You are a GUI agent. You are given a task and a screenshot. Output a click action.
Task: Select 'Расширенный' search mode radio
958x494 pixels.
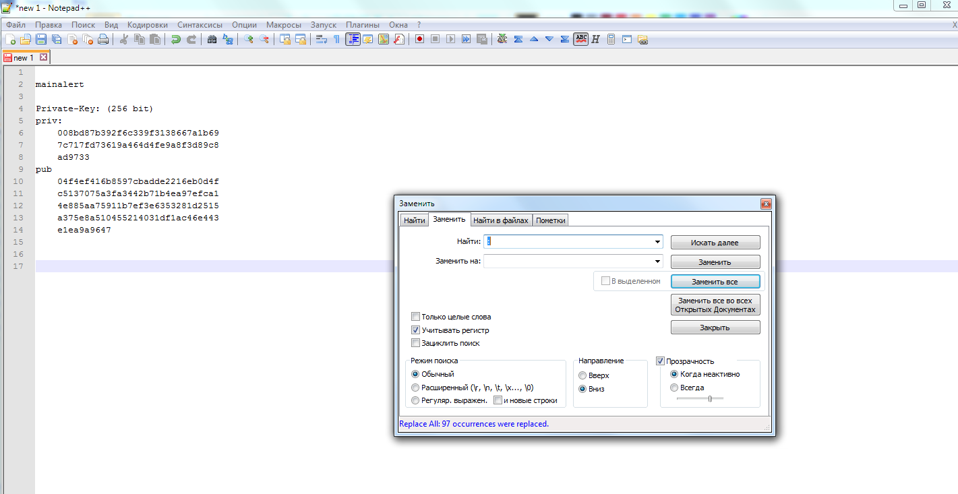pos(415,388)
